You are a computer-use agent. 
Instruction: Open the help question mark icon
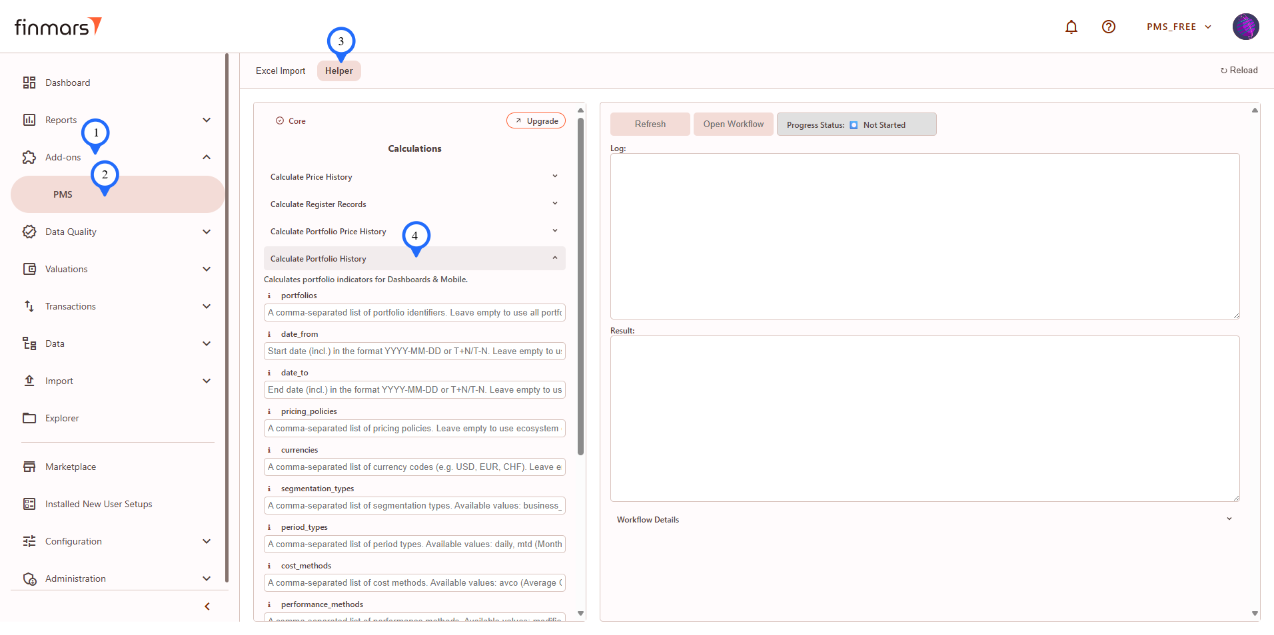1109,27
